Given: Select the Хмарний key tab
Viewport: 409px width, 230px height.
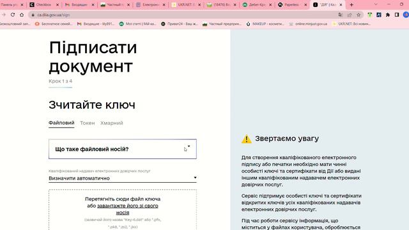Looking at the screenshot, I should [x=112, y=123].
